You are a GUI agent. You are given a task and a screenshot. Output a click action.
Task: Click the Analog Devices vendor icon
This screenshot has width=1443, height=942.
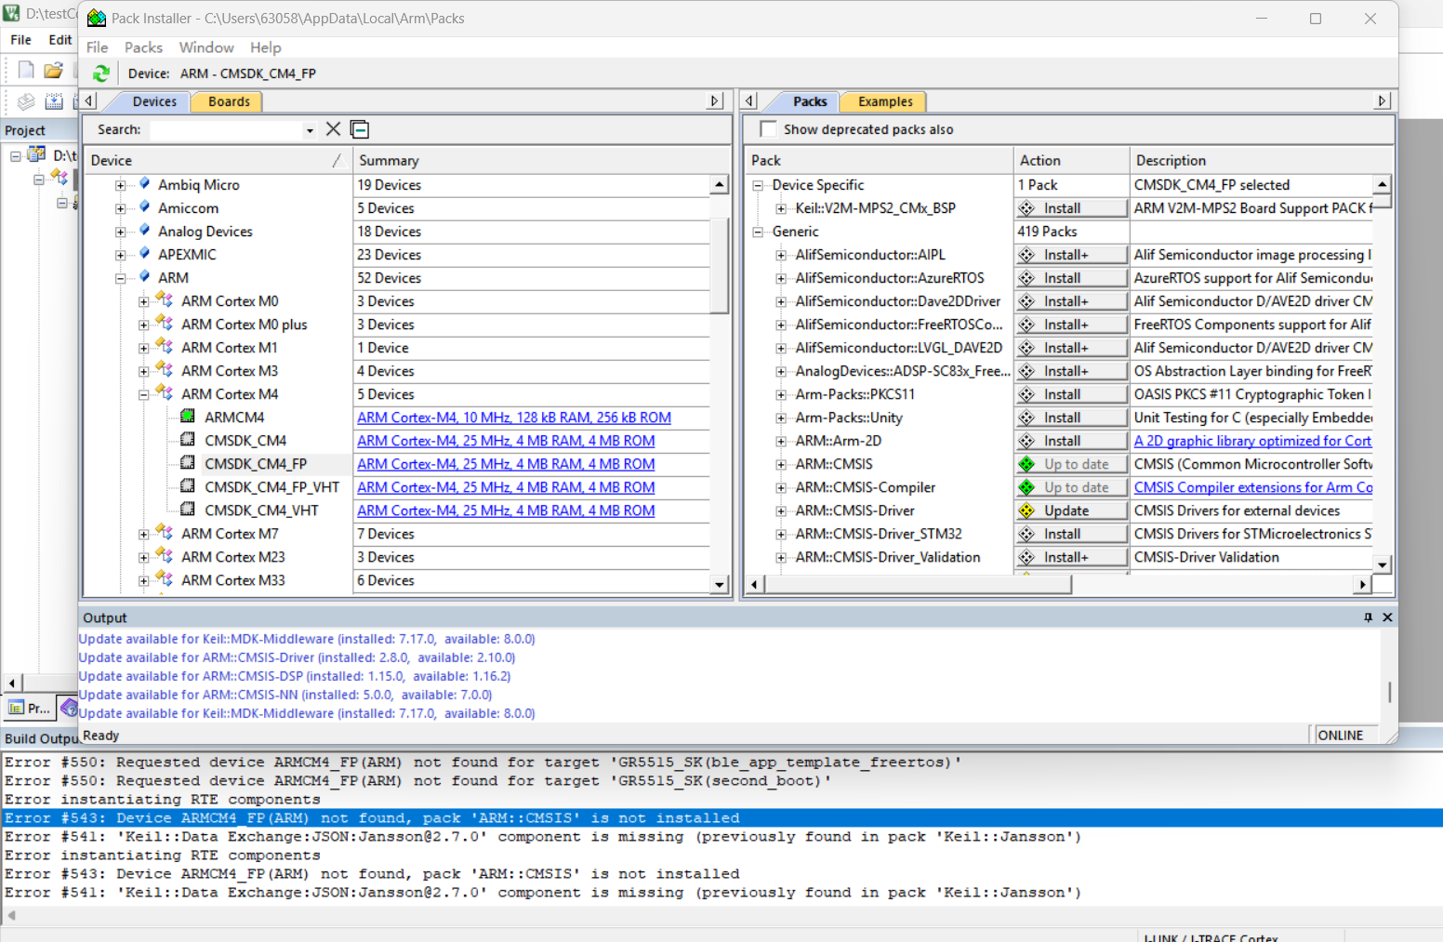(x=144, y=231)
